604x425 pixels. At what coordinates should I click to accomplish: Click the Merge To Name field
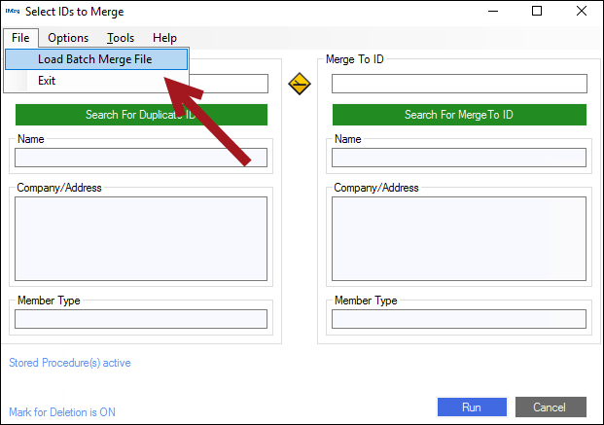459,158
